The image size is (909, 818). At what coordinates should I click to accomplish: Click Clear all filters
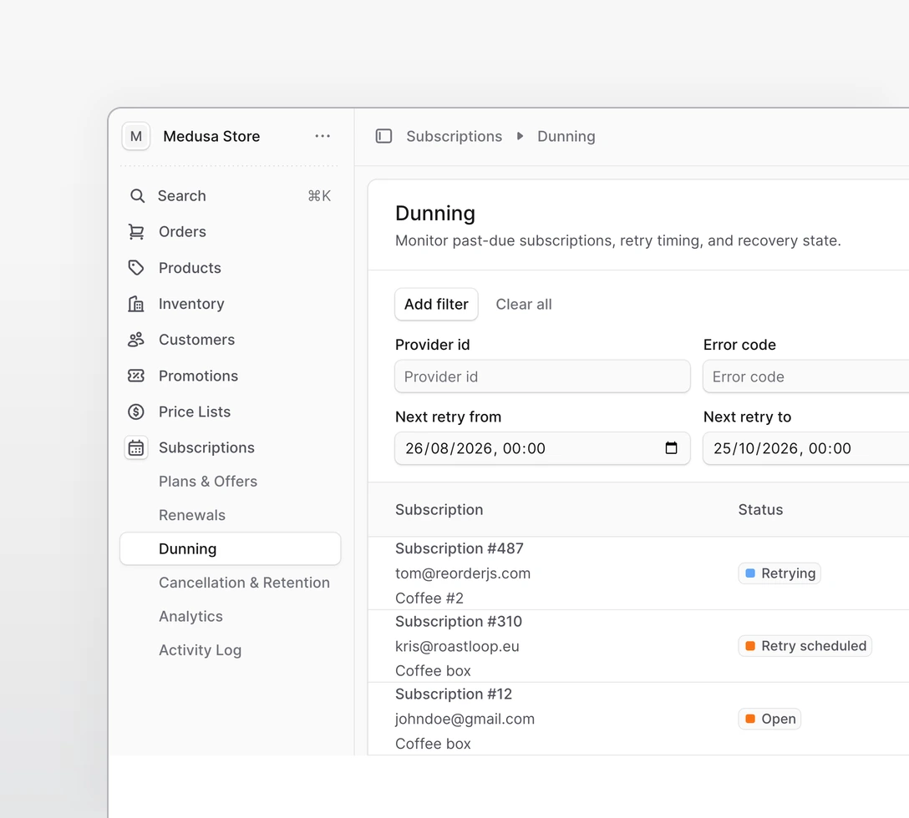(x=524, y=304)
